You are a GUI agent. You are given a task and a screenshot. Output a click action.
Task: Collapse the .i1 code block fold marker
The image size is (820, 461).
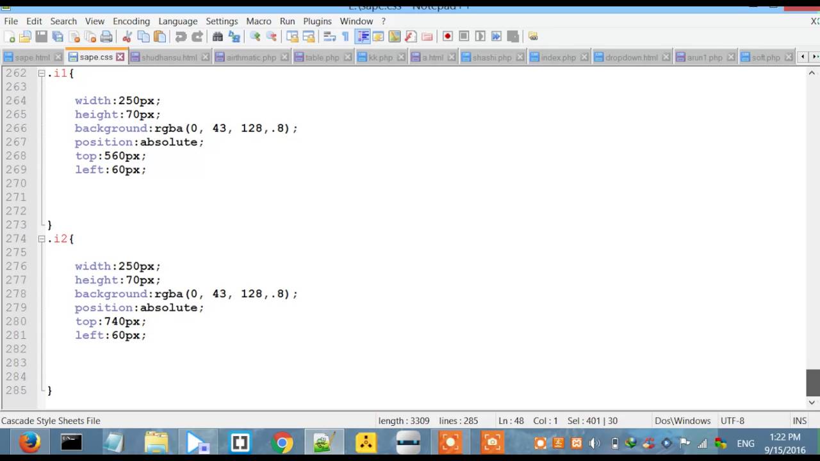41,74
